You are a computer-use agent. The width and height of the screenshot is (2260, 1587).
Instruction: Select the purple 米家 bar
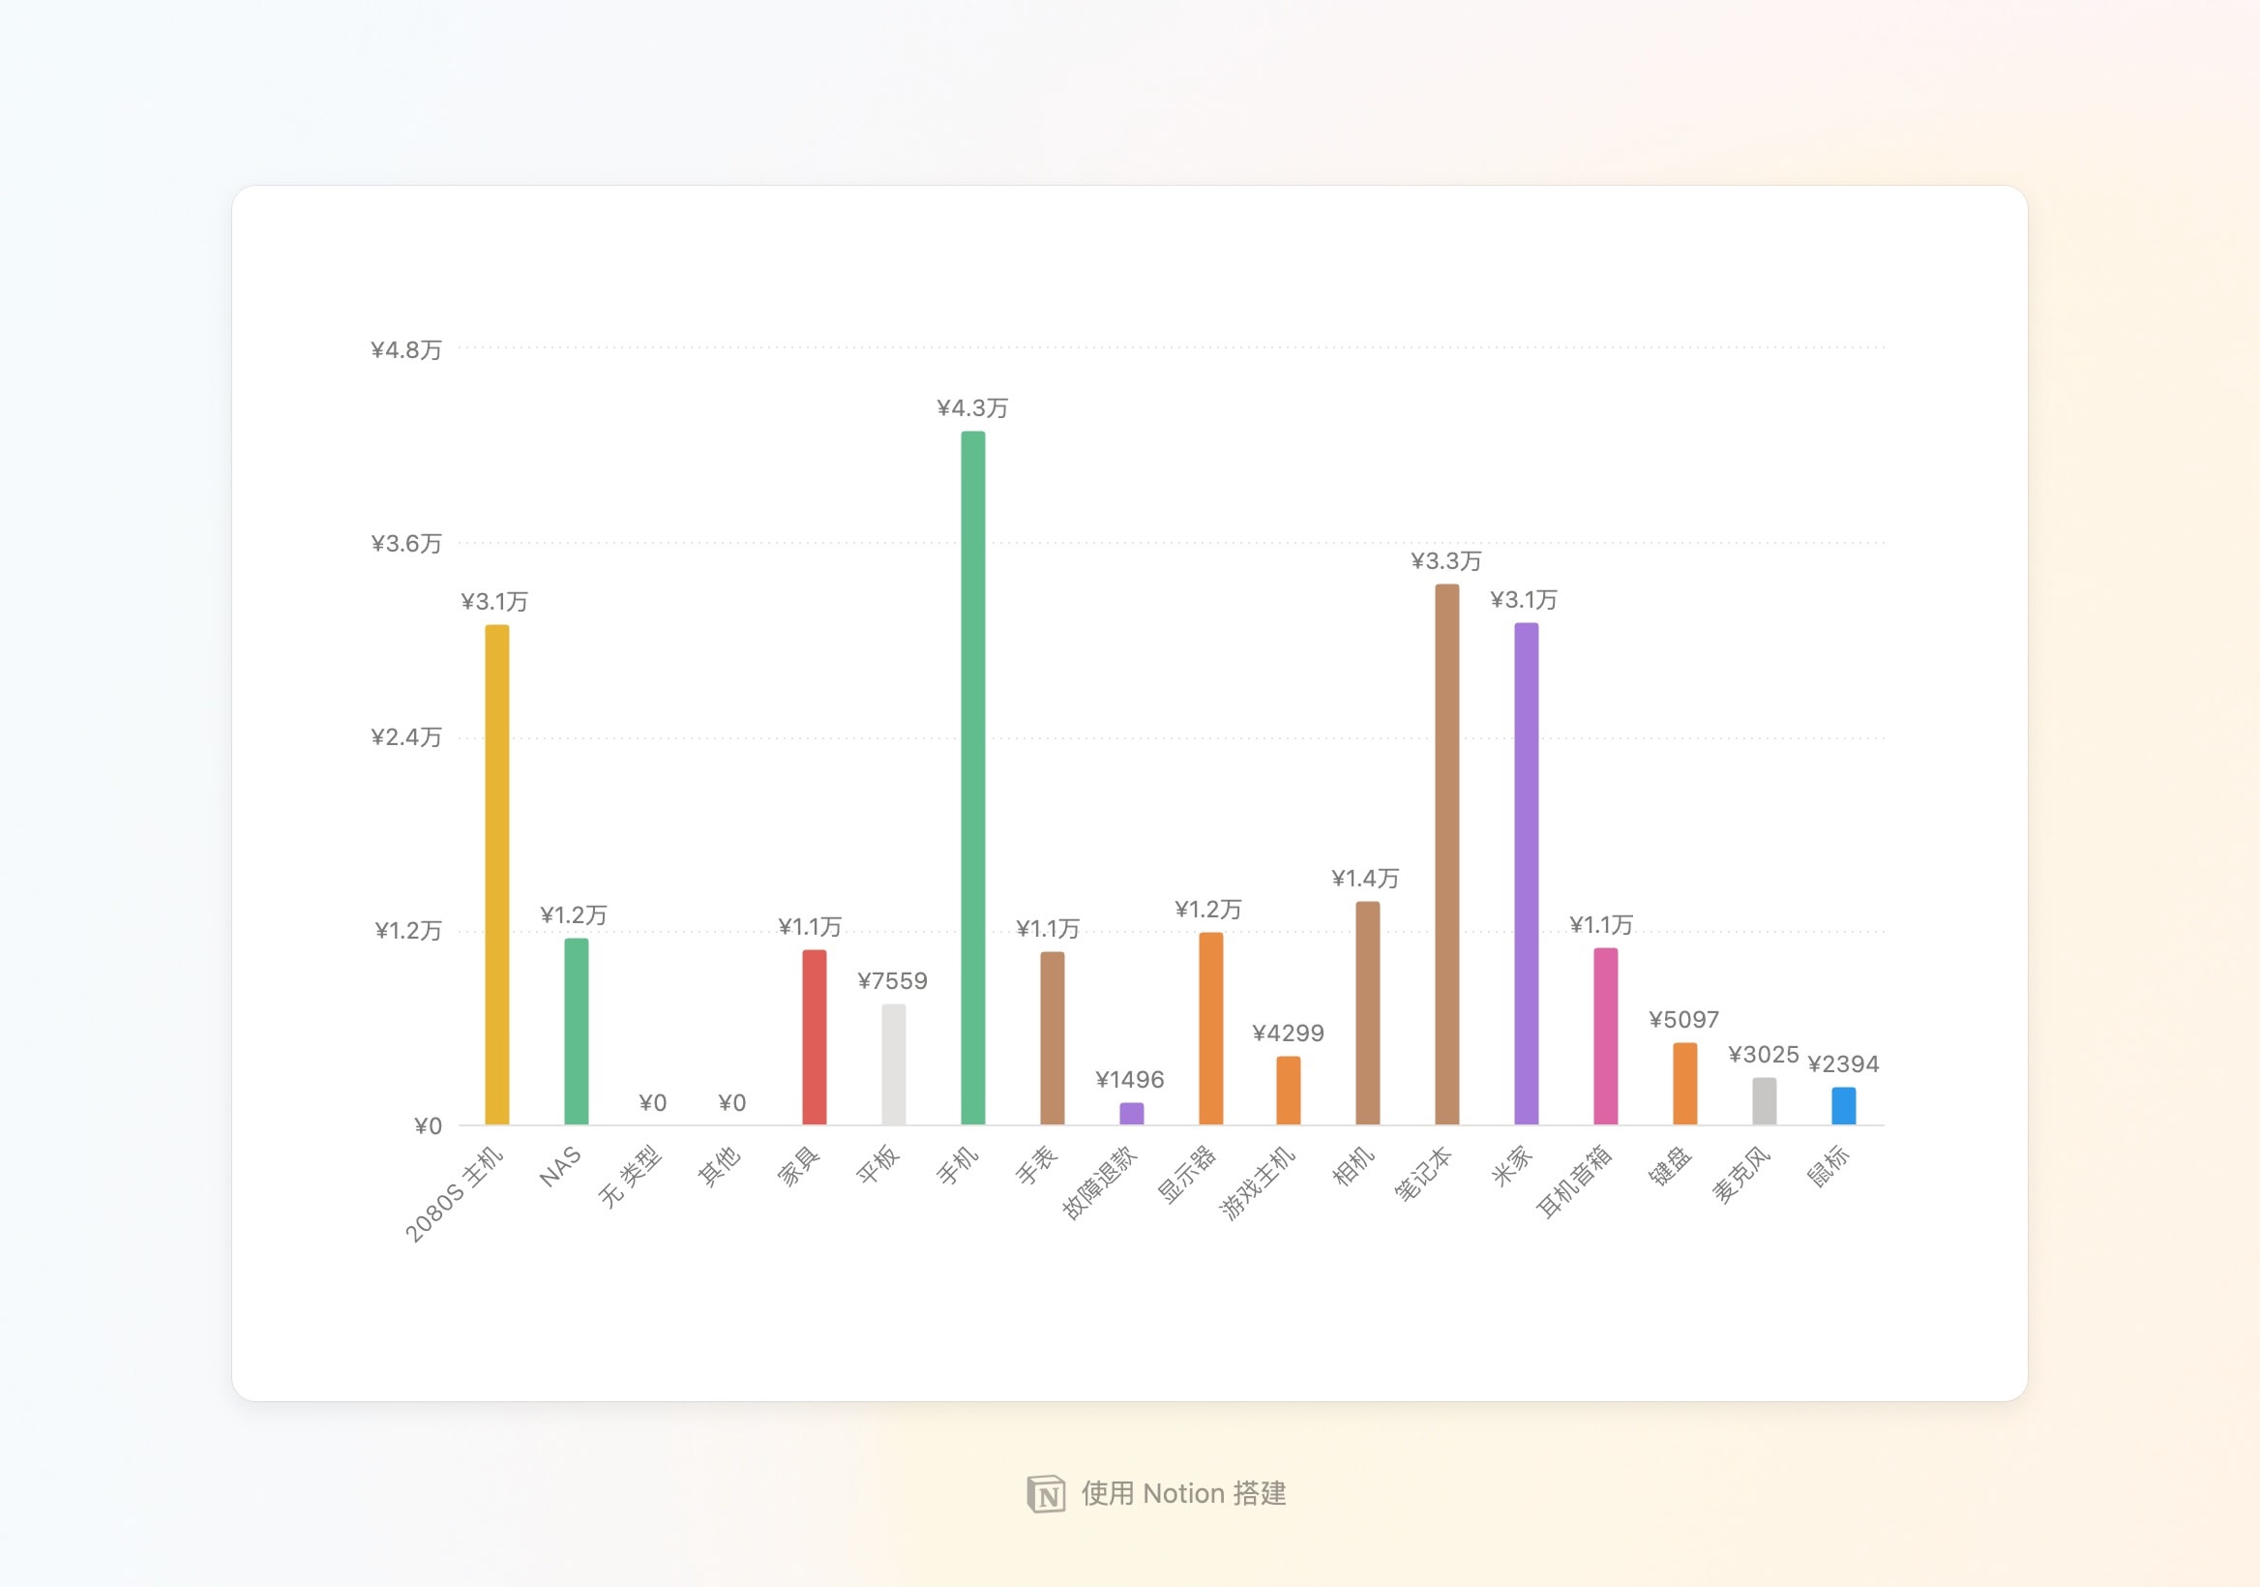pos(1526,873)
